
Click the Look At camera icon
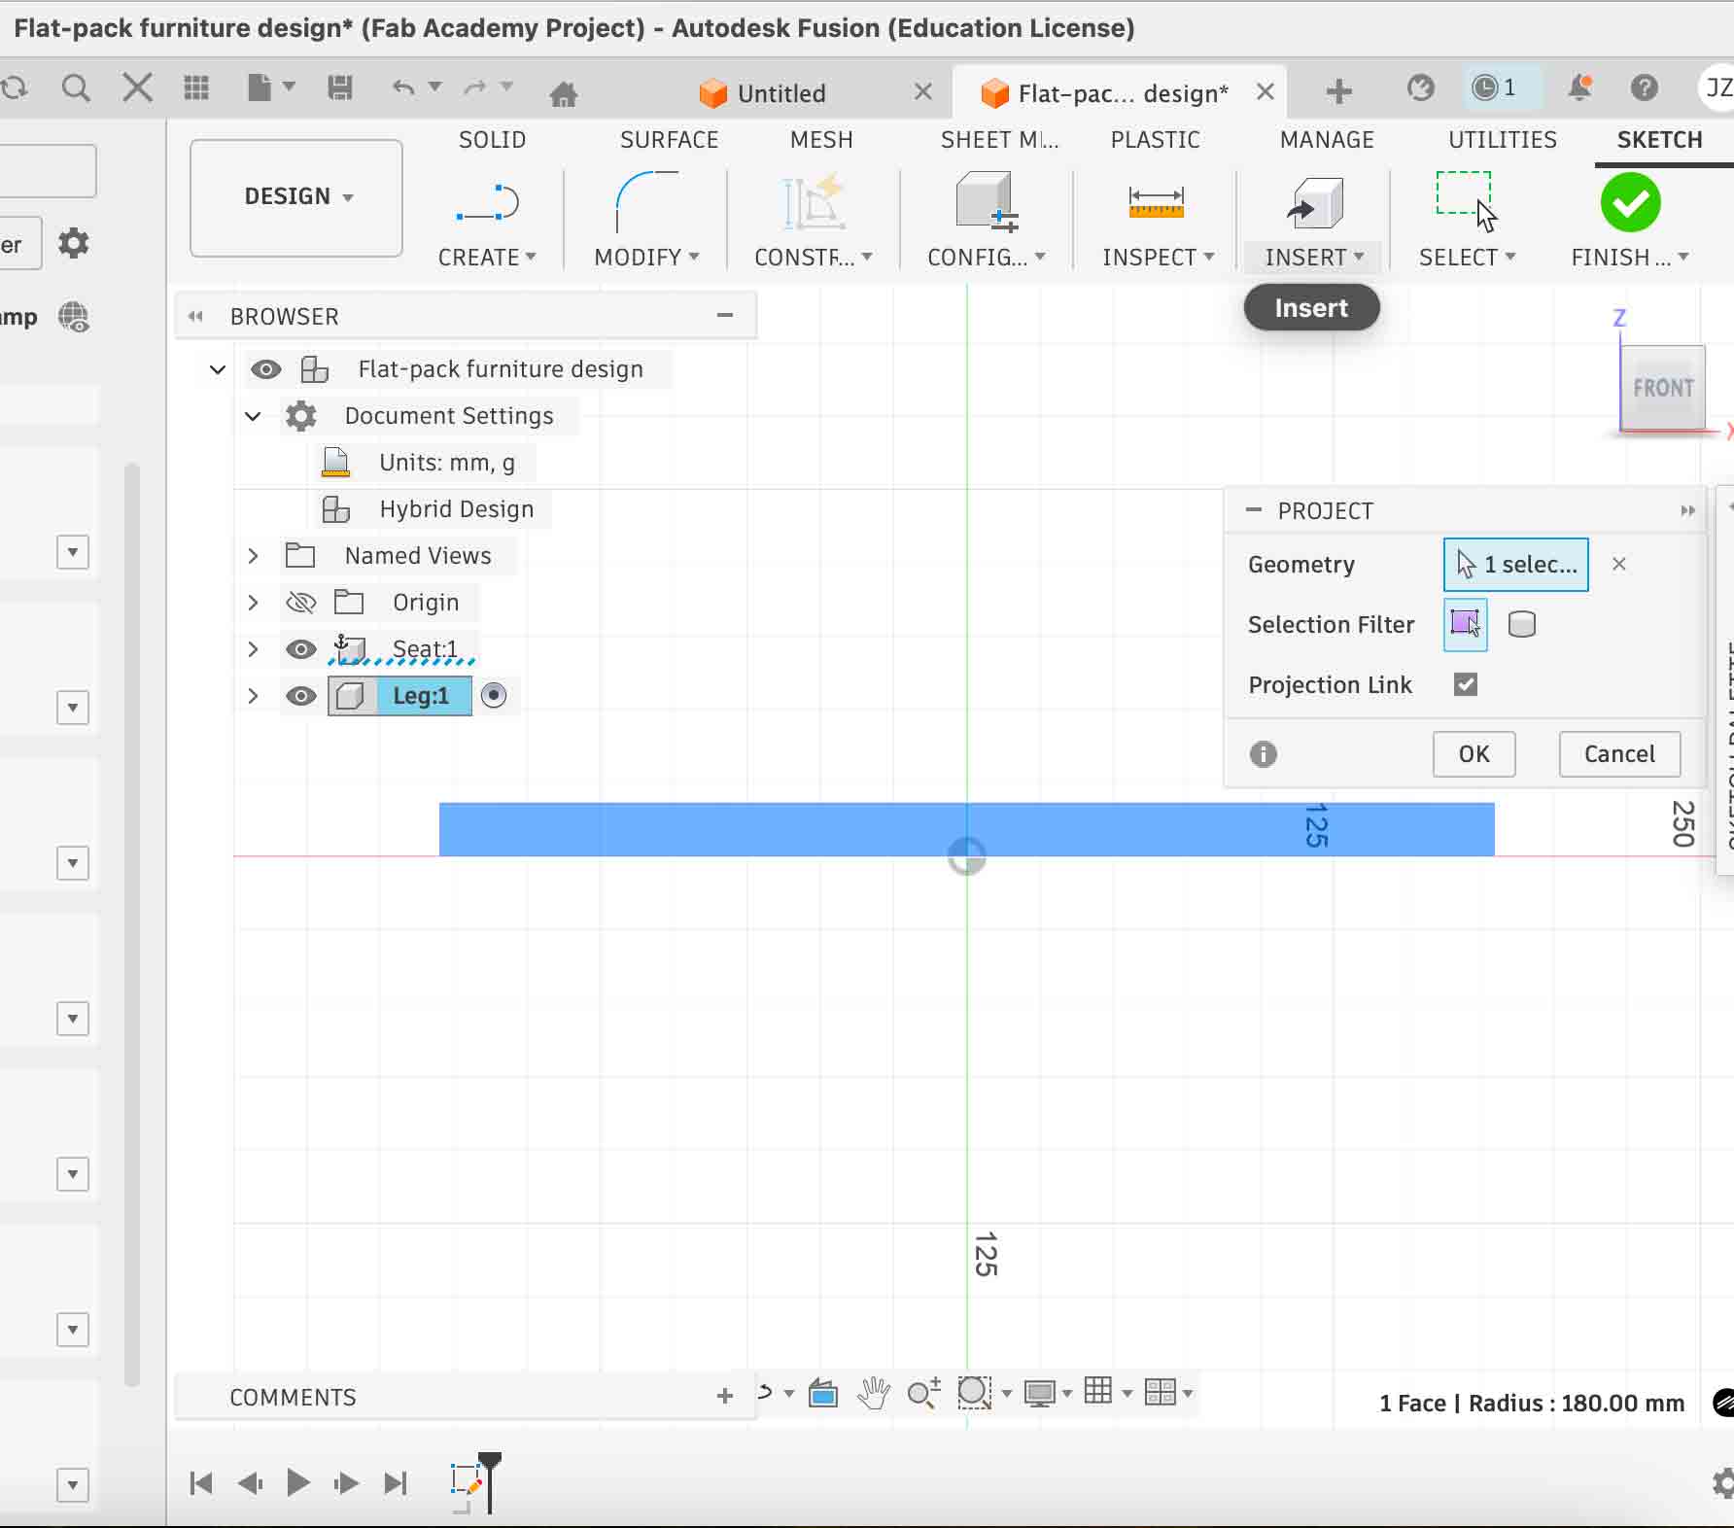[823, 1393]
